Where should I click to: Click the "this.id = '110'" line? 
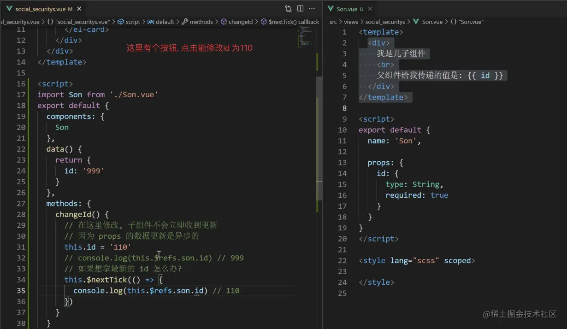pyautogui.click(x=98, y=247)
